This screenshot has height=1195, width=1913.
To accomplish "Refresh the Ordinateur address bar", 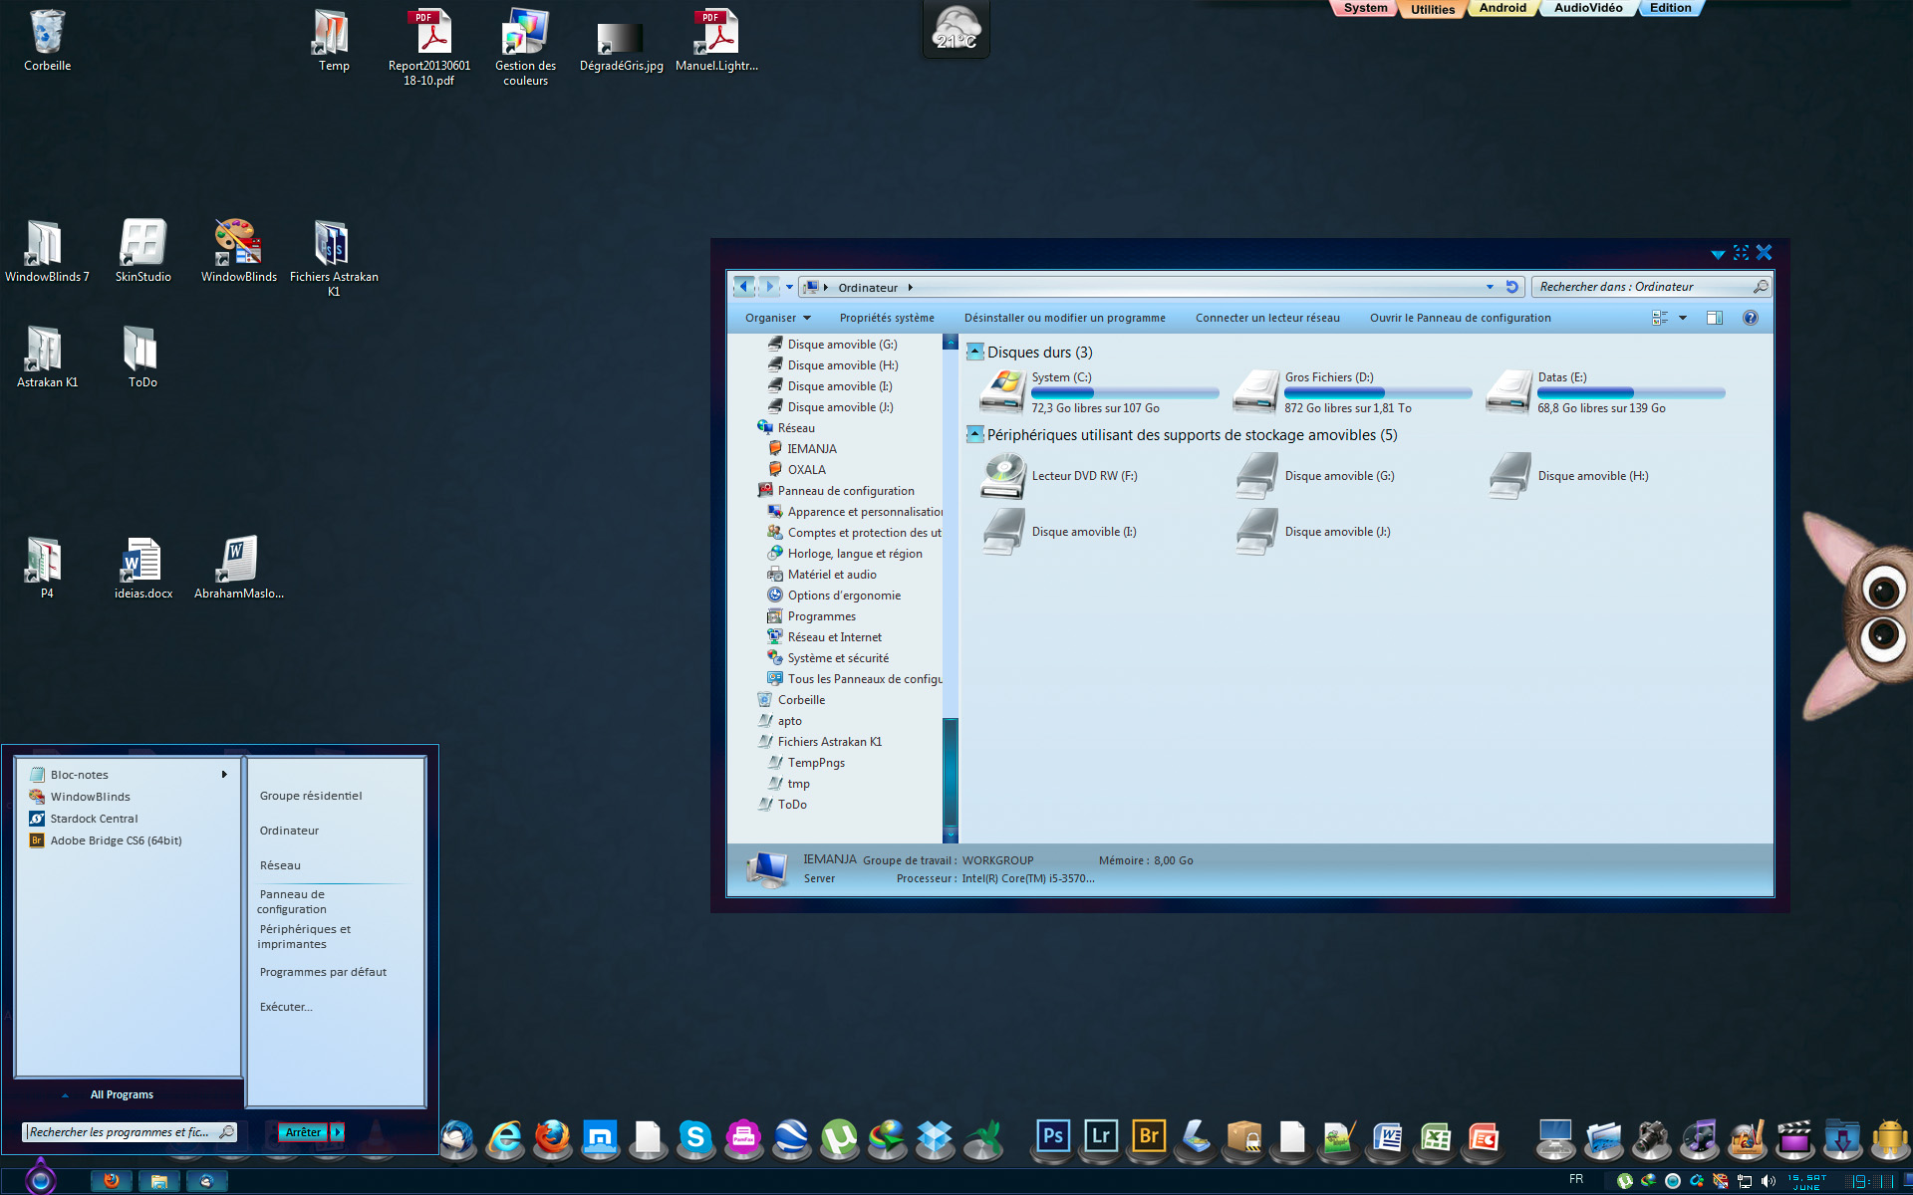I will click(x=1511, y=287).
